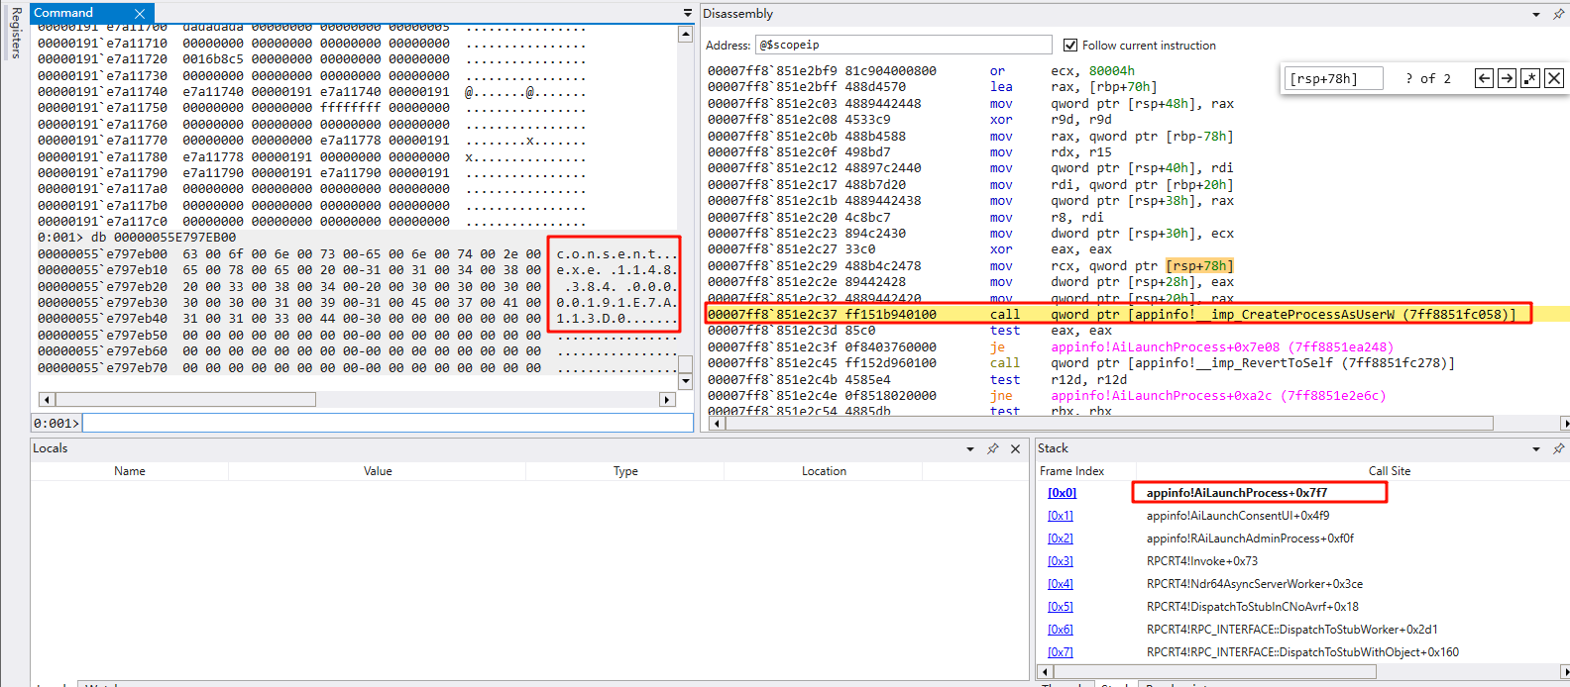Image resolution: width=1570 pixels, height=687 pixels.
Task: Close the Command tab
Action: (x=140, y=13)
